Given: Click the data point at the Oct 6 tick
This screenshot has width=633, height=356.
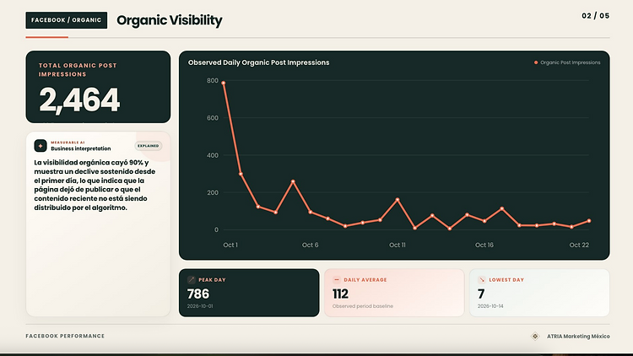Looking at the screenshot, I should pyautogui.click(x=311, y=212).
